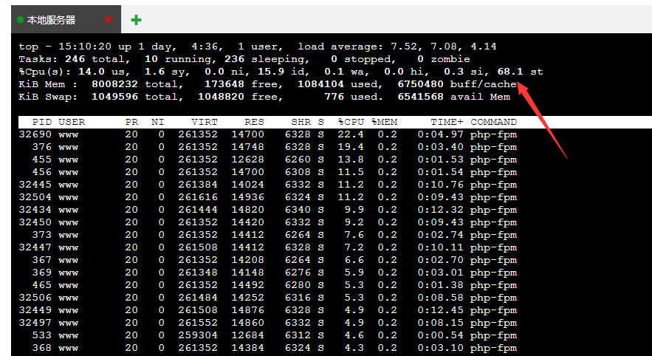The image size is (652, 356).
Task: Click the USER column header
Action: tap(71, 122)
